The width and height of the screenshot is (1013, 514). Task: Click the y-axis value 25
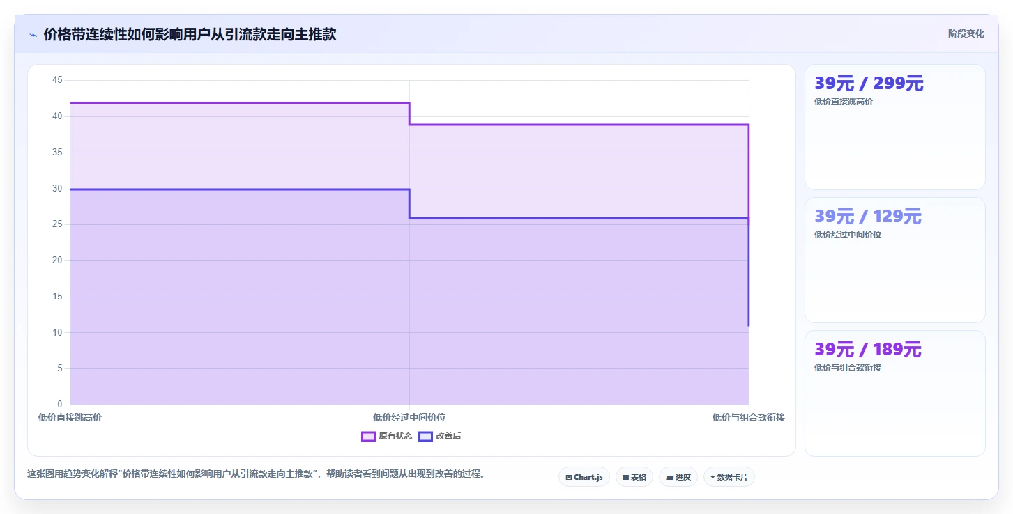pos(57,224)
